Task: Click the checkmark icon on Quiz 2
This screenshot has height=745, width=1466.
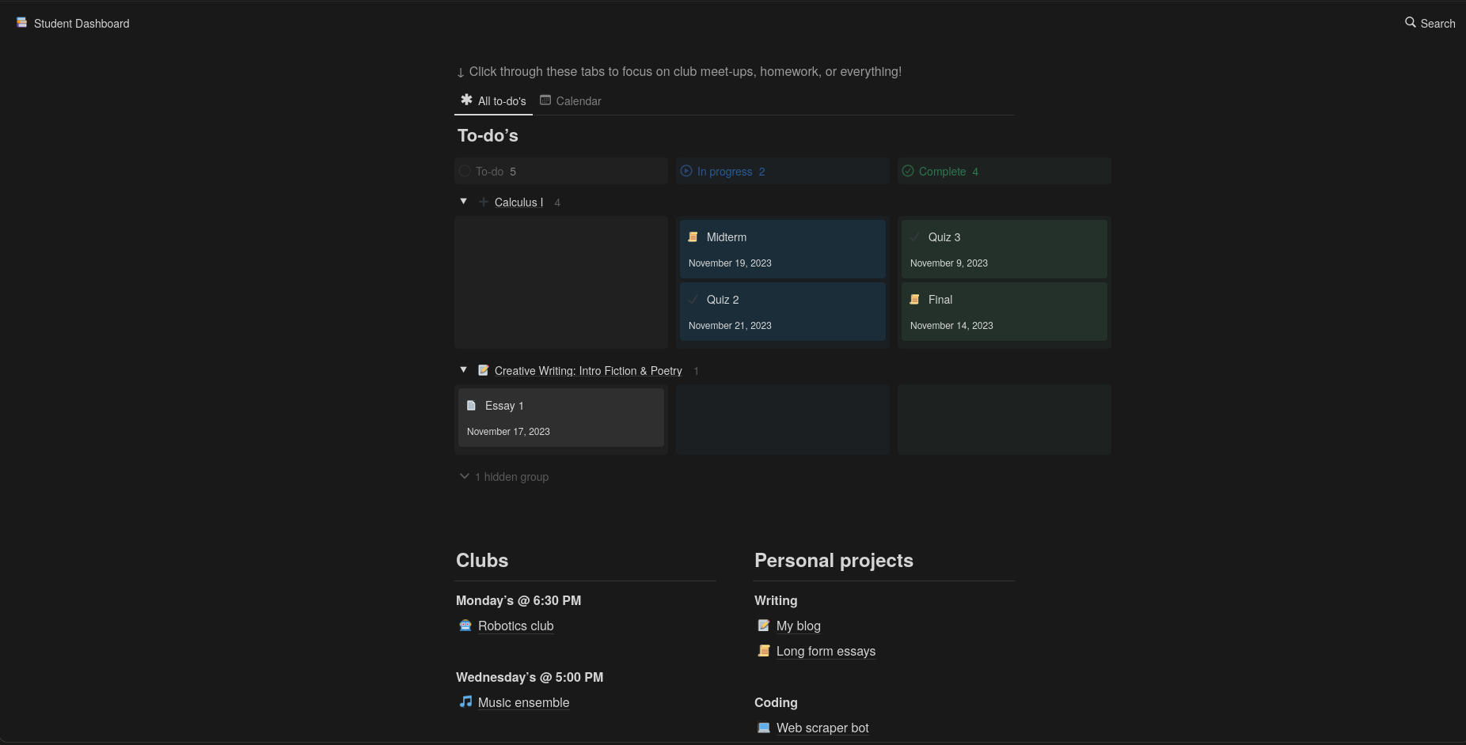Action: click(693, 299)
